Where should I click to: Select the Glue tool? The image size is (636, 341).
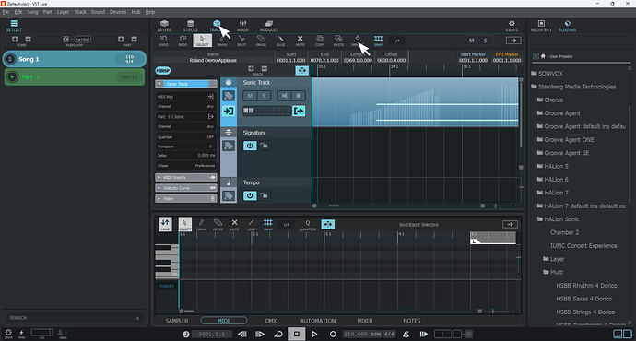[281, 41]
